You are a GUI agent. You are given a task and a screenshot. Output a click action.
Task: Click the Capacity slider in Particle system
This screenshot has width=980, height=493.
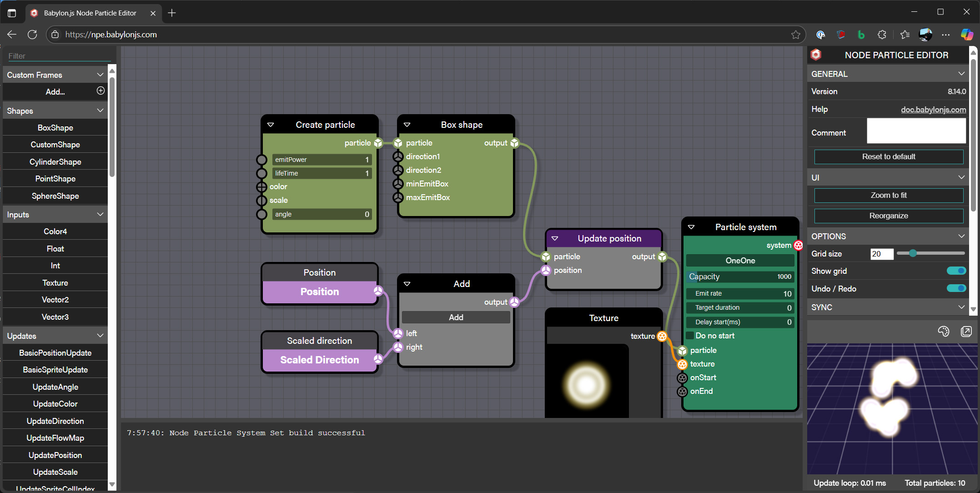tap(740, 277)
